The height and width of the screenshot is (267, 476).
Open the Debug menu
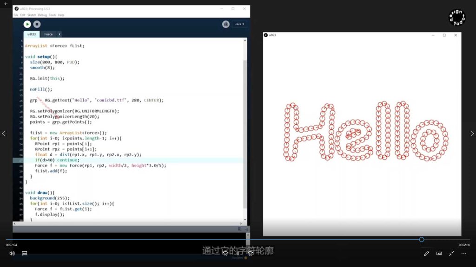click(42, 15)
